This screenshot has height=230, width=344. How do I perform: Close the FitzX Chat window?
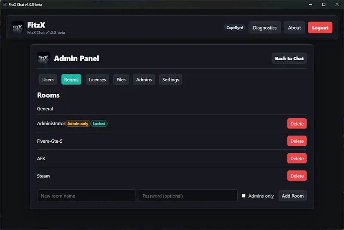click(337, 4)
